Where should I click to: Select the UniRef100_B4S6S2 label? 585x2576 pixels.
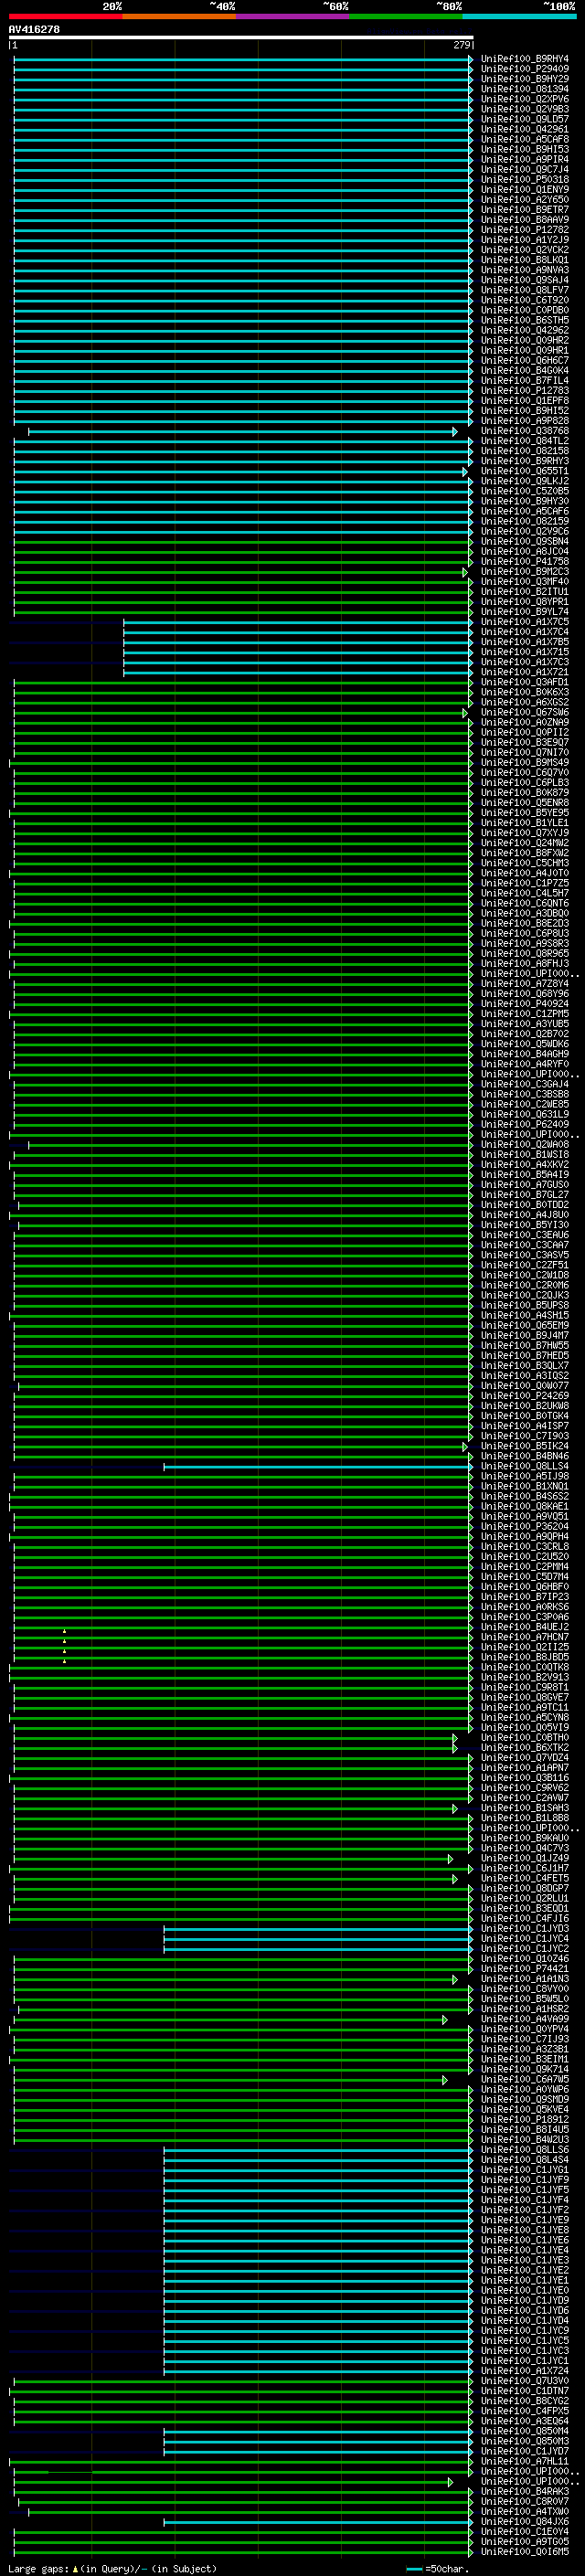[x=525, y=1496]
